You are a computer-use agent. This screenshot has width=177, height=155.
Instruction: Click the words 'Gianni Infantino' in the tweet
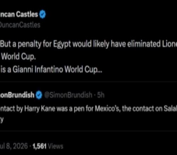[38, 69]
